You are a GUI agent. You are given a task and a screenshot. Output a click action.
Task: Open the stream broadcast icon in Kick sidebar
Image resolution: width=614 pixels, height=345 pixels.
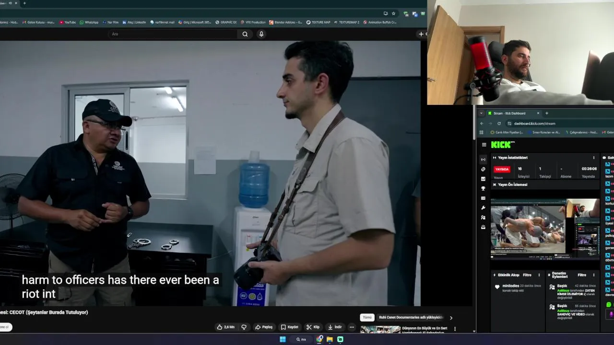[x=483, y=159]
